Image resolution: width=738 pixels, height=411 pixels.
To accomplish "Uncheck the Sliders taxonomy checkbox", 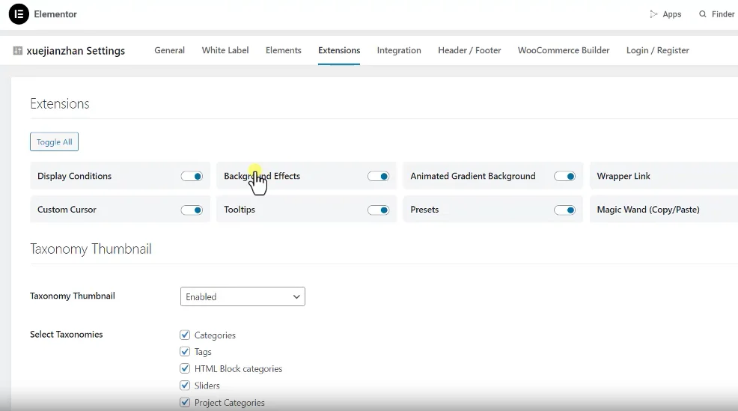I will (x=185, y=386).
